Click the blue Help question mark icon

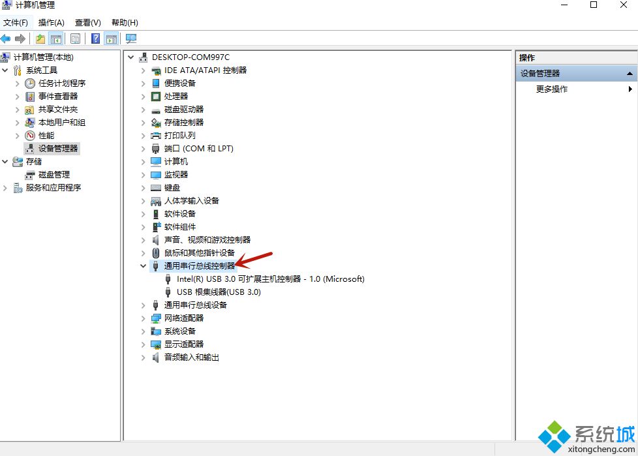95,38
